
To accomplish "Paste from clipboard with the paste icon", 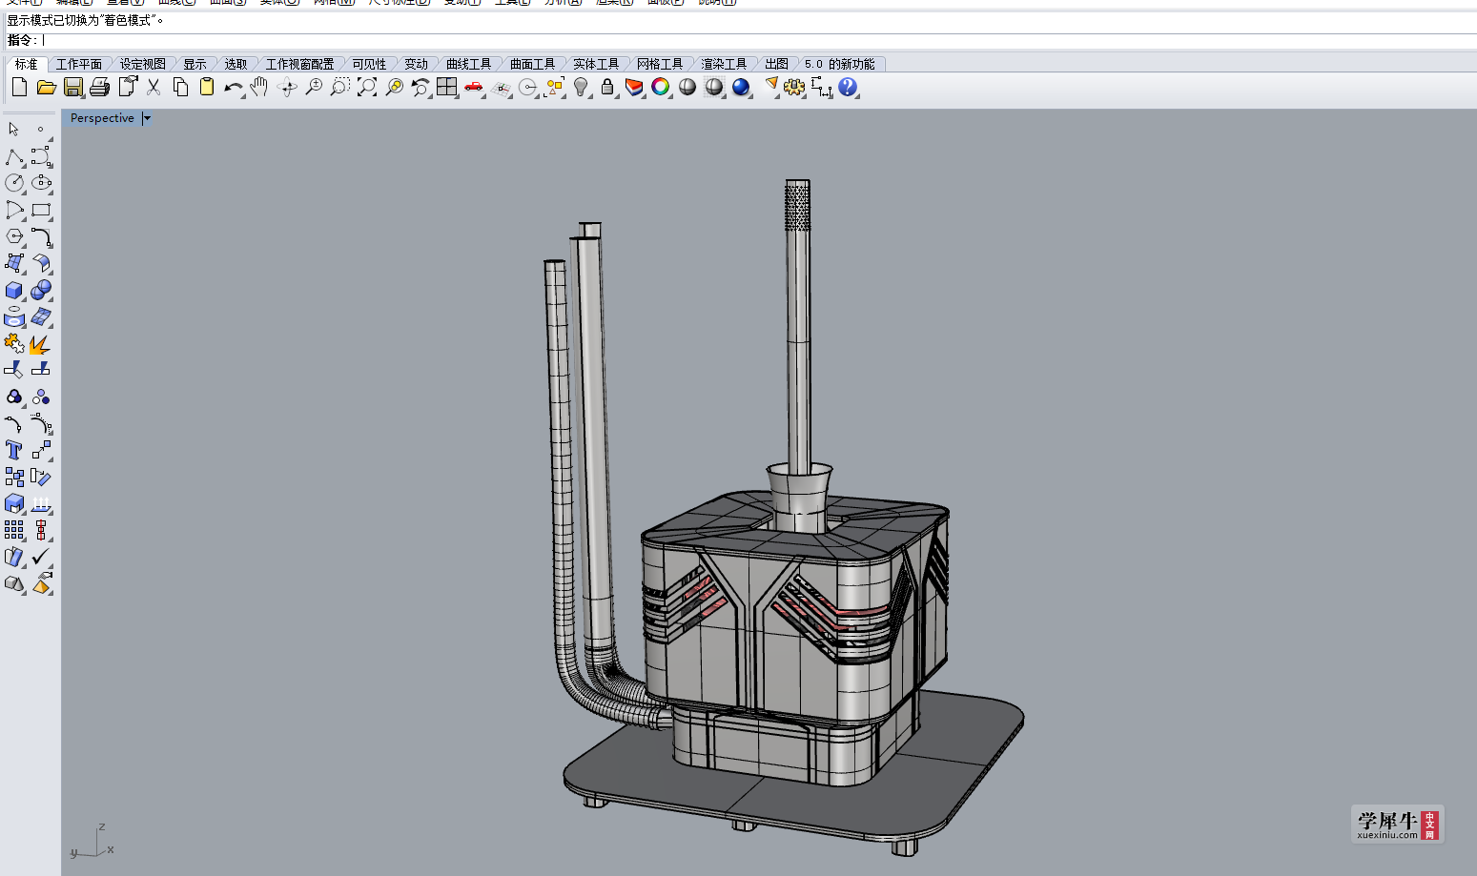I will (207, 88).
